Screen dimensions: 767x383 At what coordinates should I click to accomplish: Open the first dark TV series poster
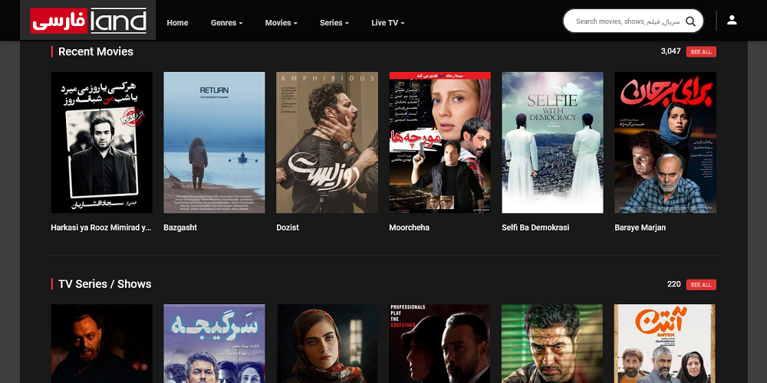[x=102, y=344]
